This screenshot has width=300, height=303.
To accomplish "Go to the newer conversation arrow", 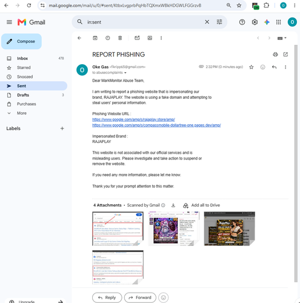I will (x=258, y=38).
